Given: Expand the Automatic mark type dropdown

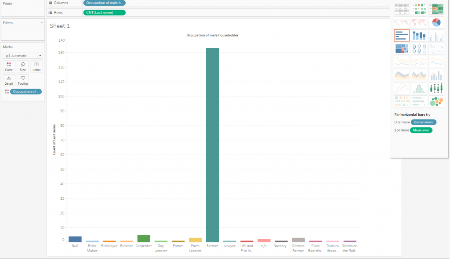Looking at the screenshot, I should point(23,56).
